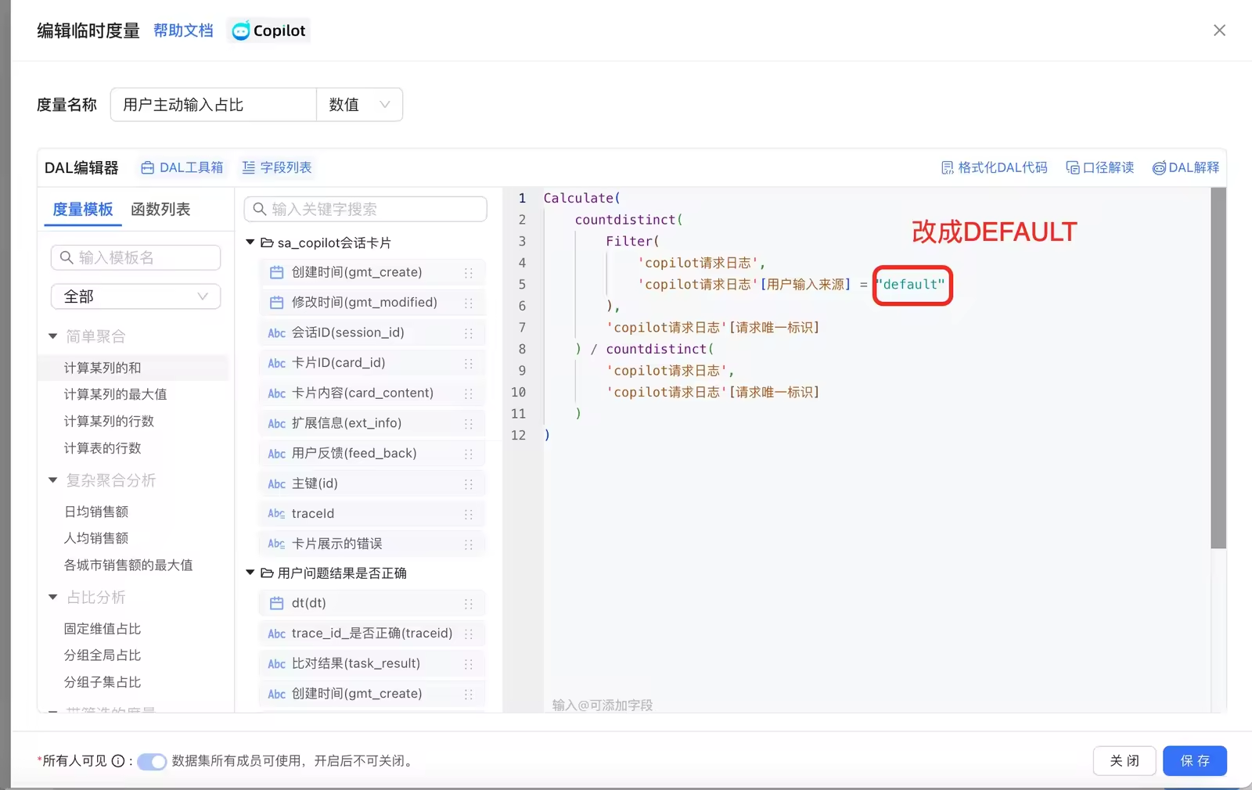Open the 全部 category dropdown
Image resolution: width=1252 pixels, height=790 pixels.
point(136,296)
